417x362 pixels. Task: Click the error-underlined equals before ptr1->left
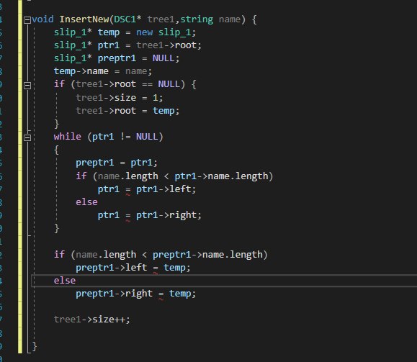(x=128, y=190)
